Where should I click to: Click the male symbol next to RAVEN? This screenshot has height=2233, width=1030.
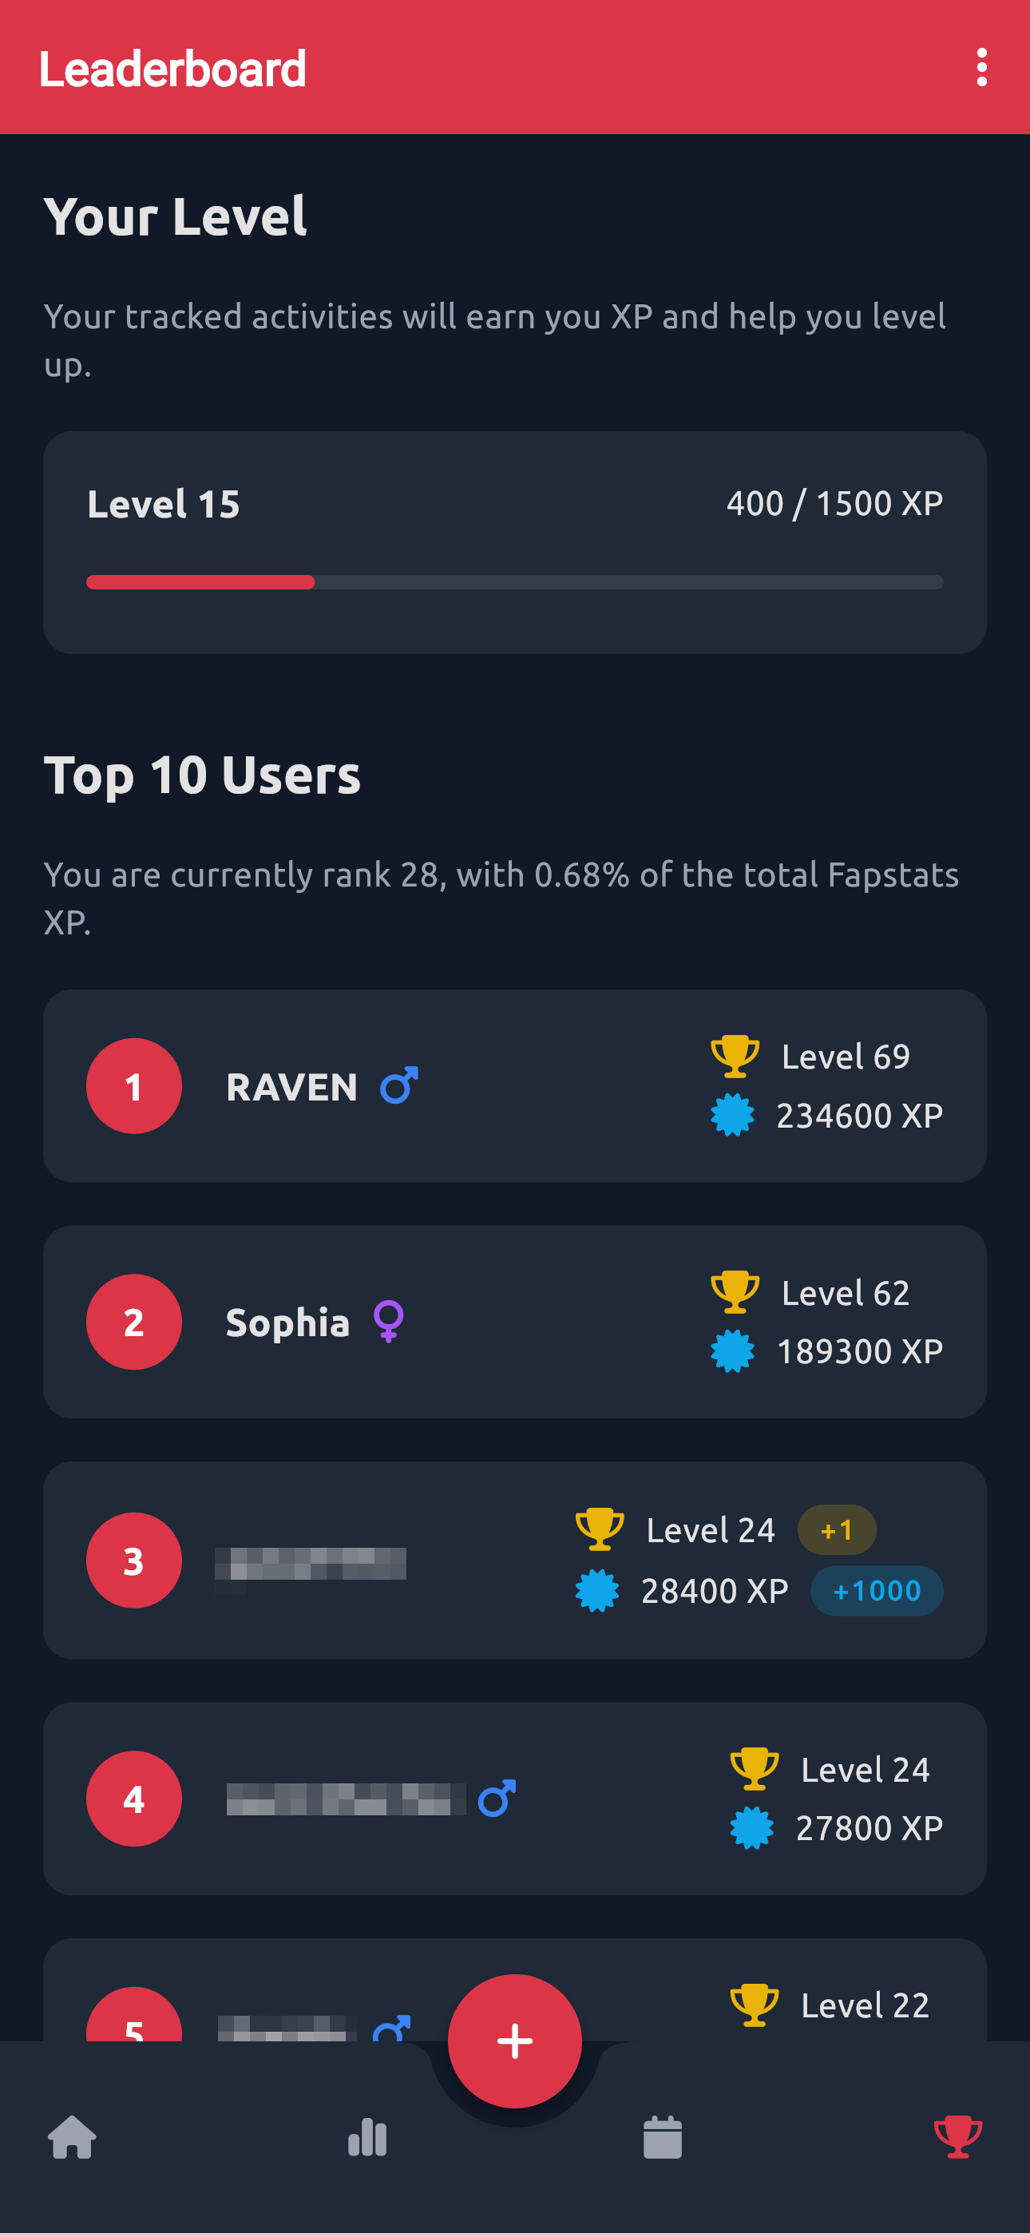[x=398, y=1085]
